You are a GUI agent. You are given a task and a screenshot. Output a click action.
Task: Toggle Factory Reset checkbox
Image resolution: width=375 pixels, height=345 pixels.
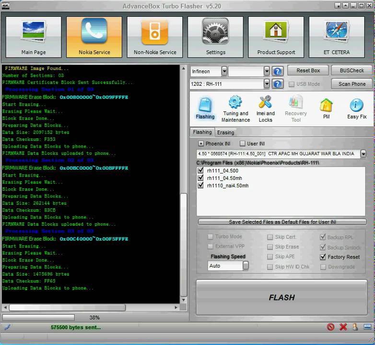(x=323, y=257)
